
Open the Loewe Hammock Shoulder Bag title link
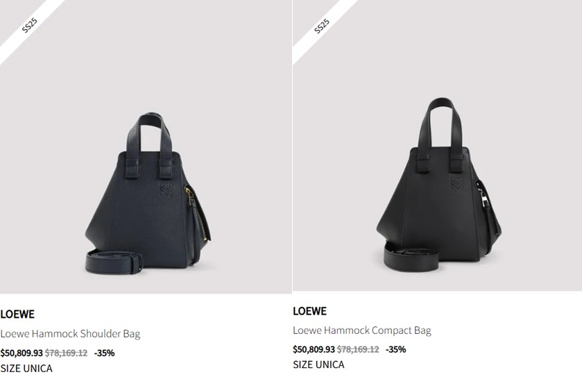click(70, 333)
